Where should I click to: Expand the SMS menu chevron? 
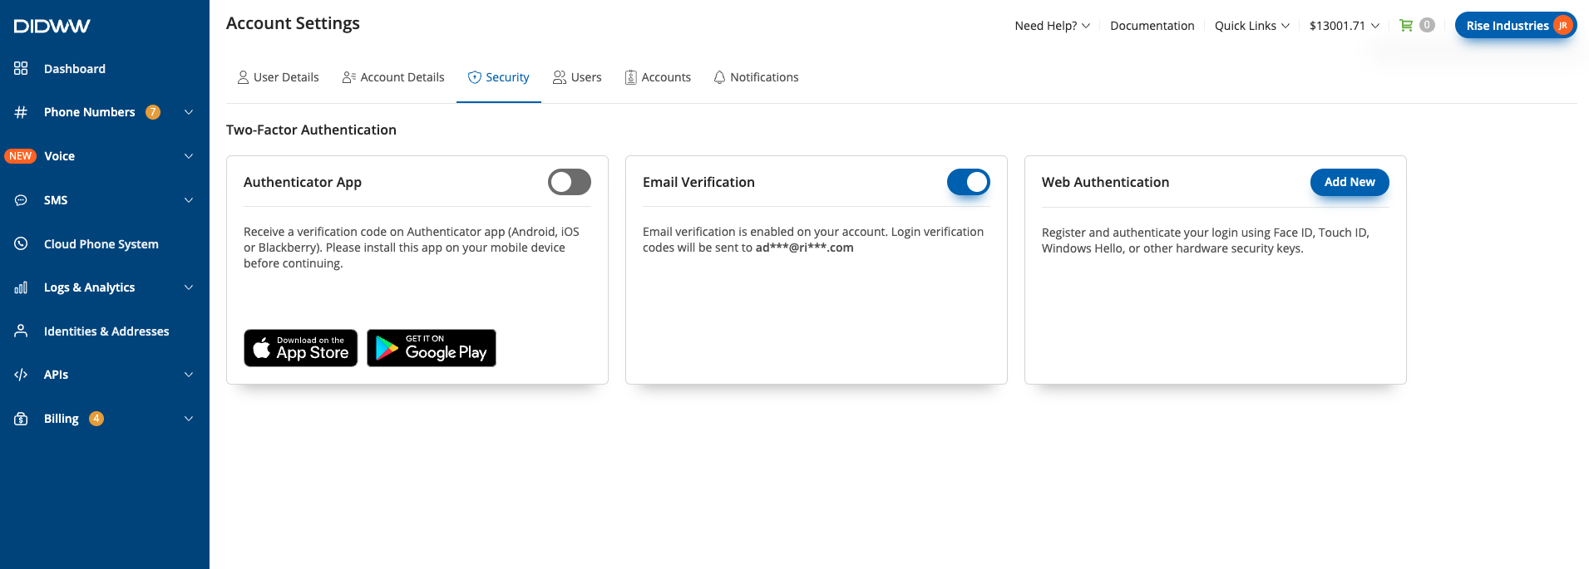[189, 200]
